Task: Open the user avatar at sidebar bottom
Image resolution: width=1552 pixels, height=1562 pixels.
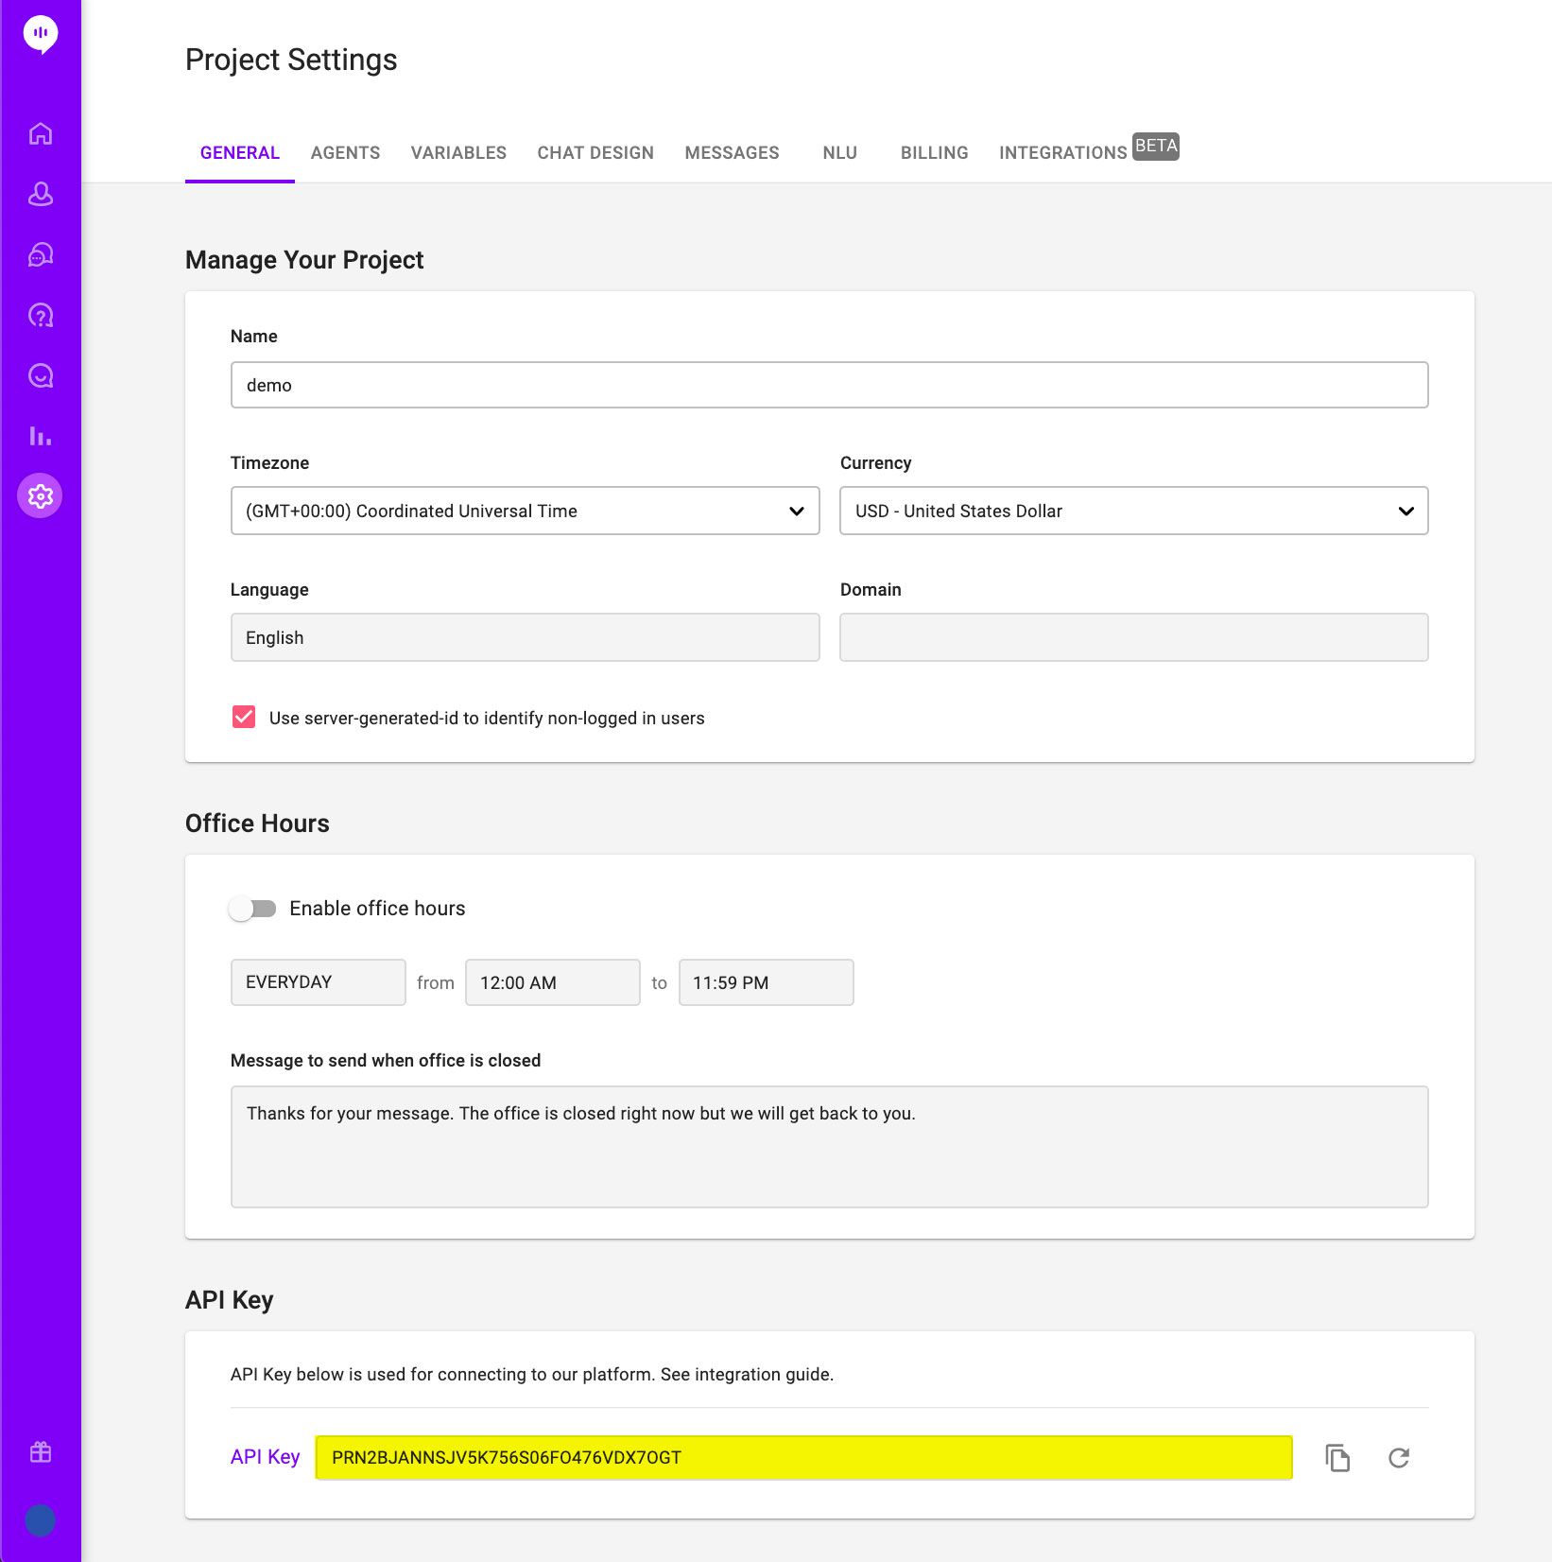Action: (x=40, y=1519)
